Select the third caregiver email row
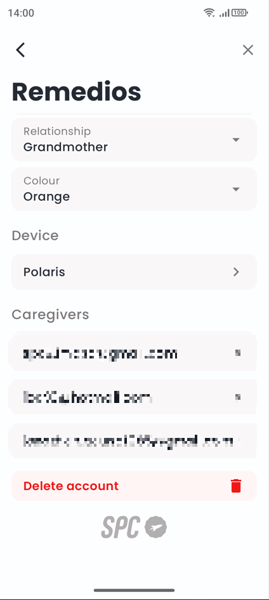 [x=134, y=441]
